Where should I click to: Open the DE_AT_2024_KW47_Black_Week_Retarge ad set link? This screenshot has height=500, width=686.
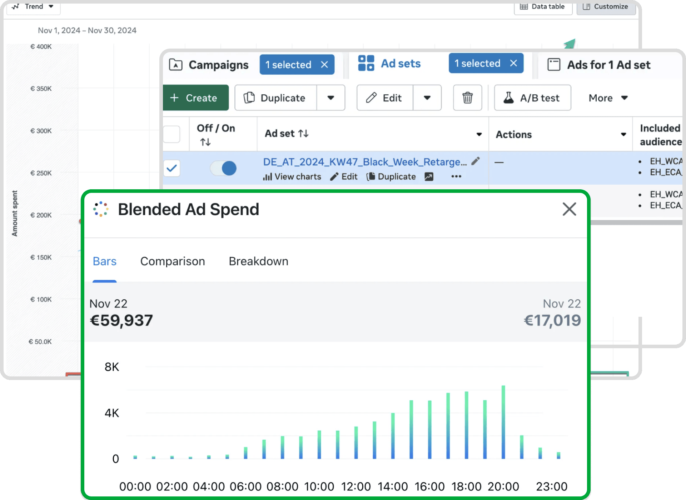click(365, 162)
